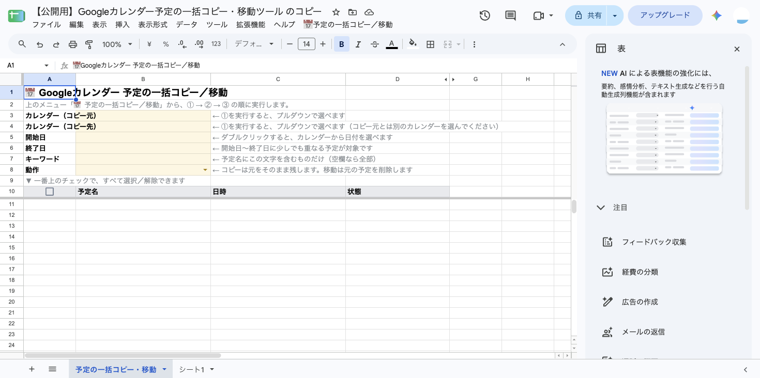Open the 編集 menu
Screen dimensions: 760x378
(77, 25)
